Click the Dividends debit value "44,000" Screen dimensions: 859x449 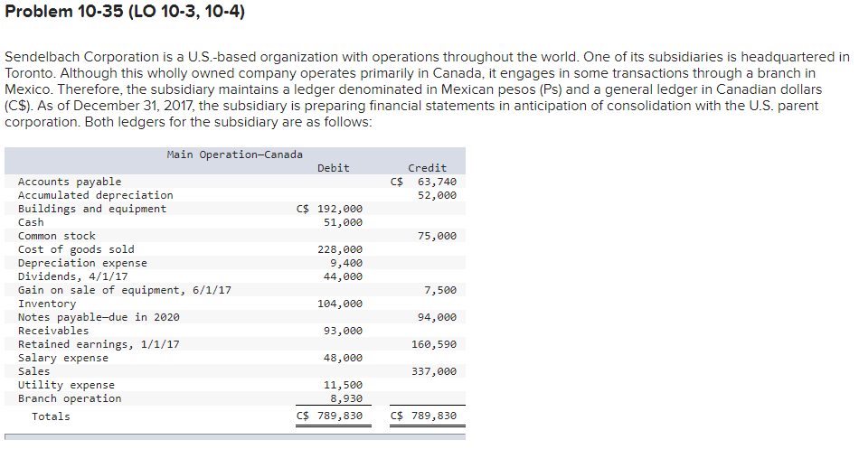coord(343,276)
